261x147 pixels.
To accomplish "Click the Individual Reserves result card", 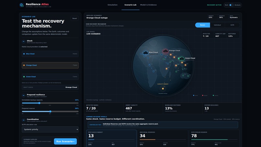I will pyautogui.click(x=163, y=139).
